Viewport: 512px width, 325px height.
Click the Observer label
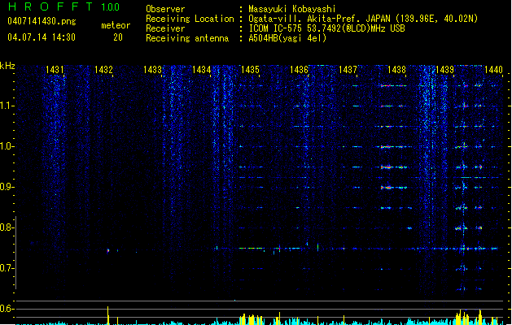tap(165, 9)
